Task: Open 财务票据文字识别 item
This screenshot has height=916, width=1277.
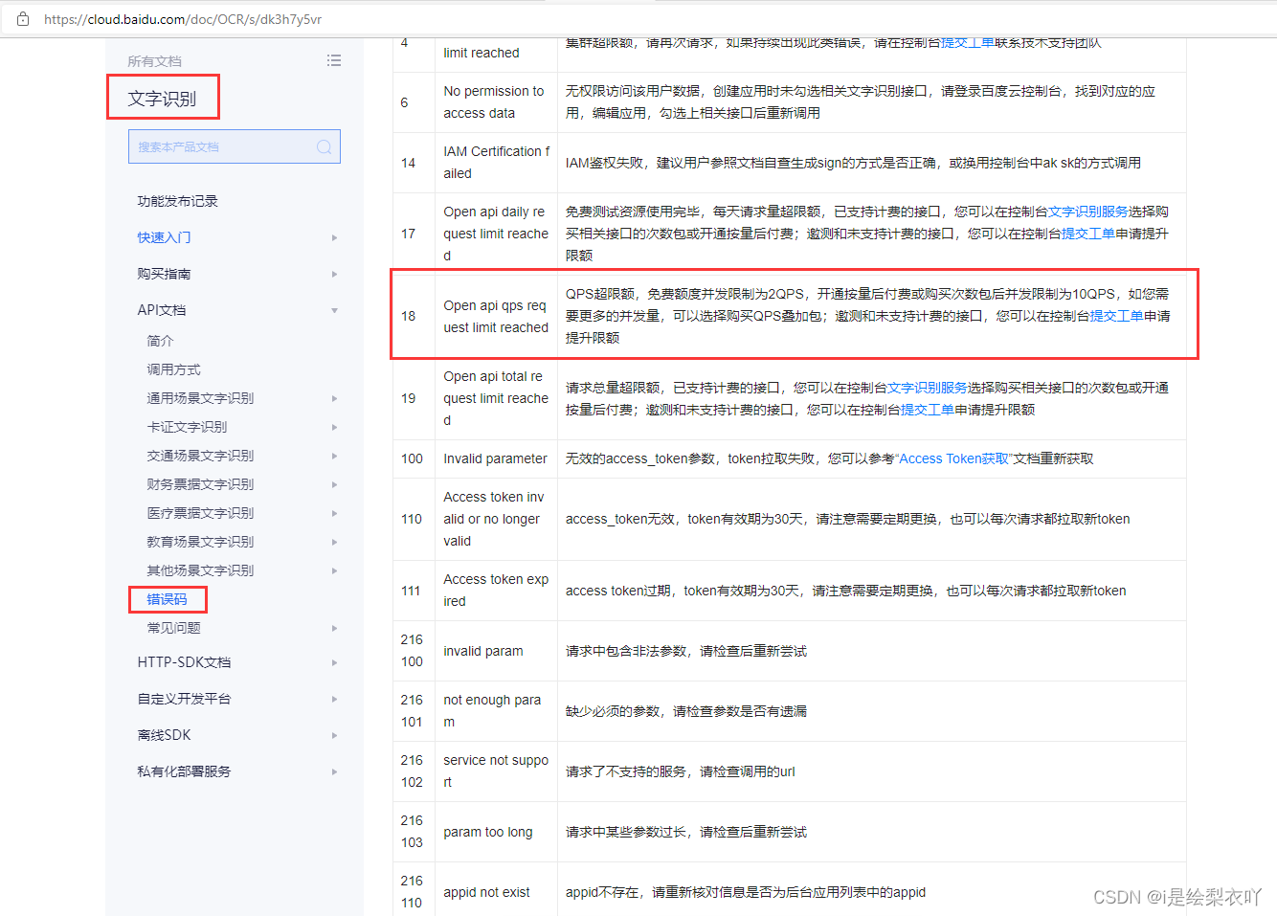Action: coord(200,484)
